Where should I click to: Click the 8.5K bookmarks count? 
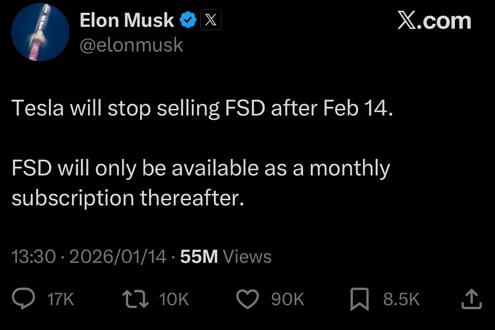pos(401,299)
